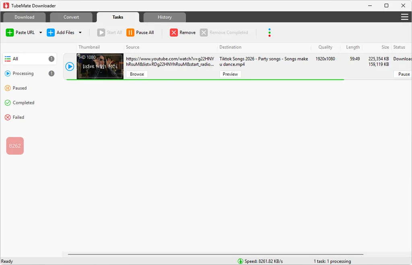
Task: Open the hamburger main menu
Action: [404, 17]
